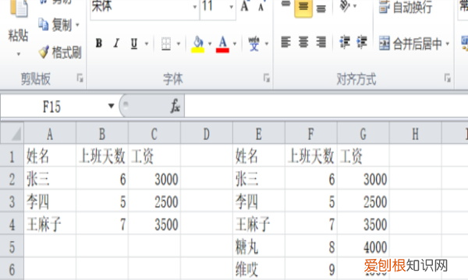Open font color dropdown arrow

tap(235, 44)
